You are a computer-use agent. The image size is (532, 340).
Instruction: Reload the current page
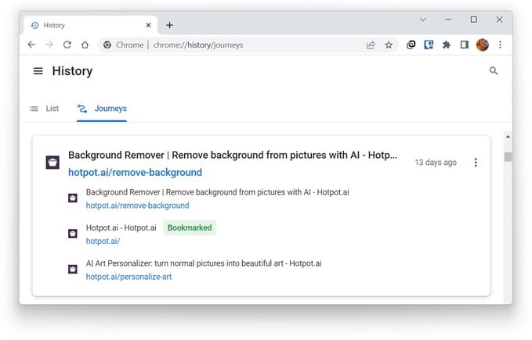tap(67, 45)
